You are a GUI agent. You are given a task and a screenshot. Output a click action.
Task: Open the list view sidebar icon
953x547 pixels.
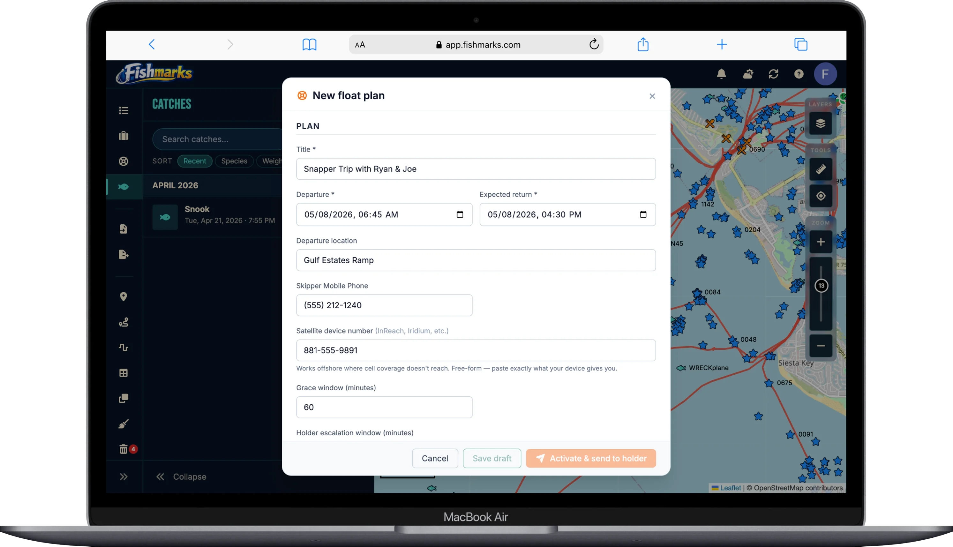[x=124, y=110]
